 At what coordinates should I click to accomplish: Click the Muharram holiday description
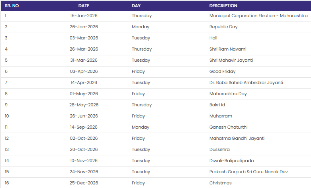[221, 116]
